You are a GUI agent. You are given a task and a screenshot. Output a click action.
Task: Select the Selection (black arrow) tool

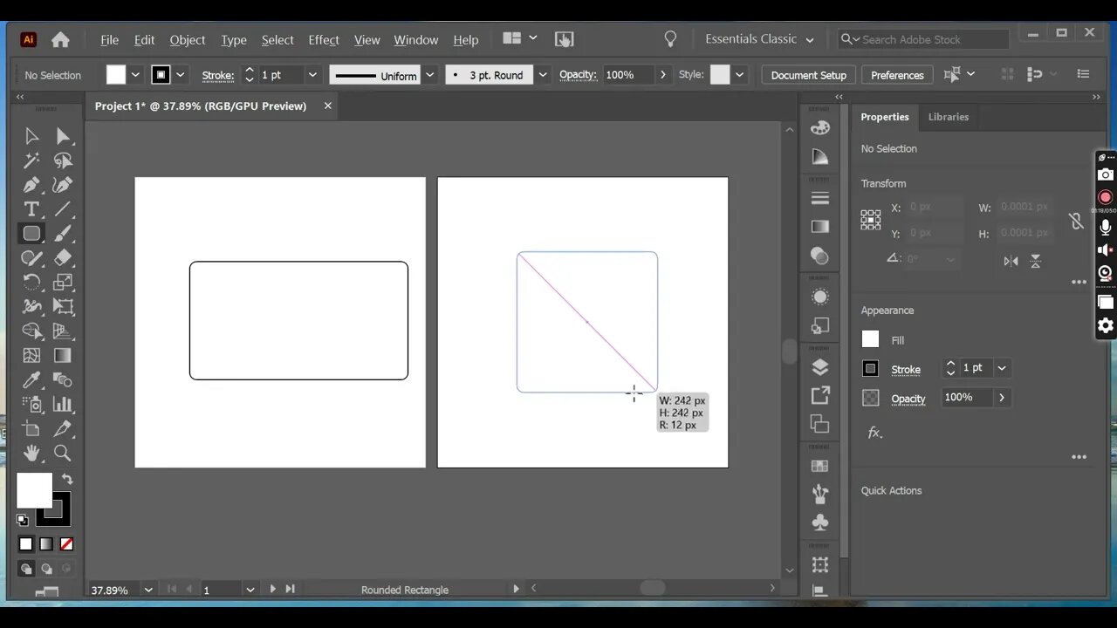31,136
